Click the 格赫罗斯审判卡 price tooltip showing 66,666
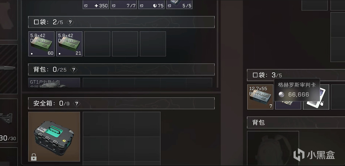 [x=297, y=90]
